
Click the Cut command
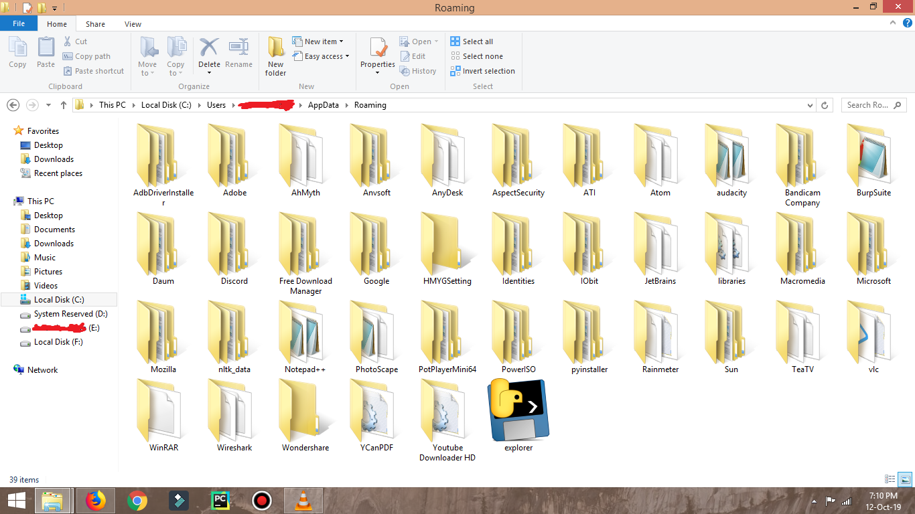[76, 41]
